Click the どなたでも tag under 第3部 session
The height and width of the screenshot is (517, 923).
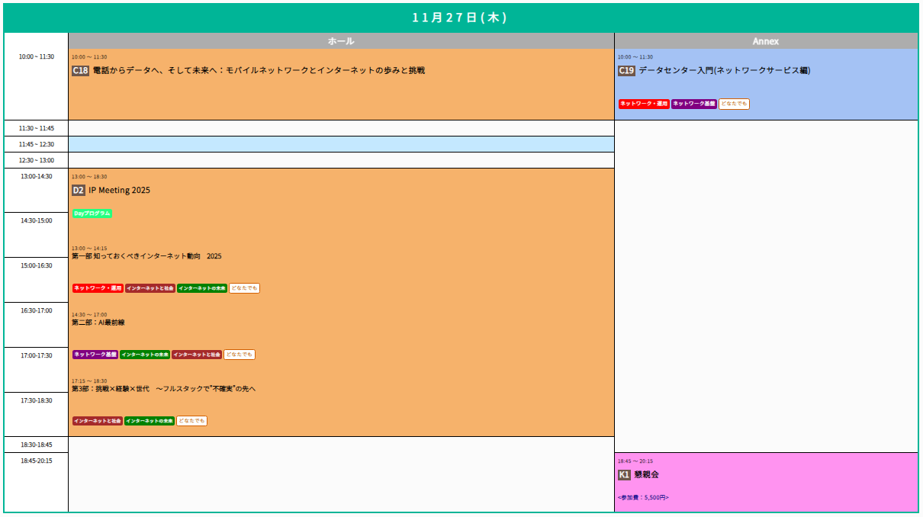191,421
